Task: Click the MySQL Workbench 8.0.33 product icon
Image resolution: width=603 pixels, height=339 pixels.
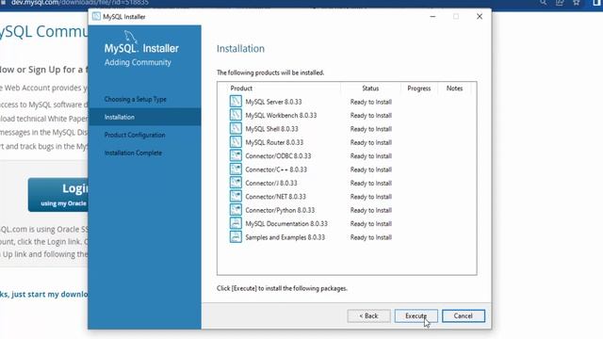Action: (236, 115)
